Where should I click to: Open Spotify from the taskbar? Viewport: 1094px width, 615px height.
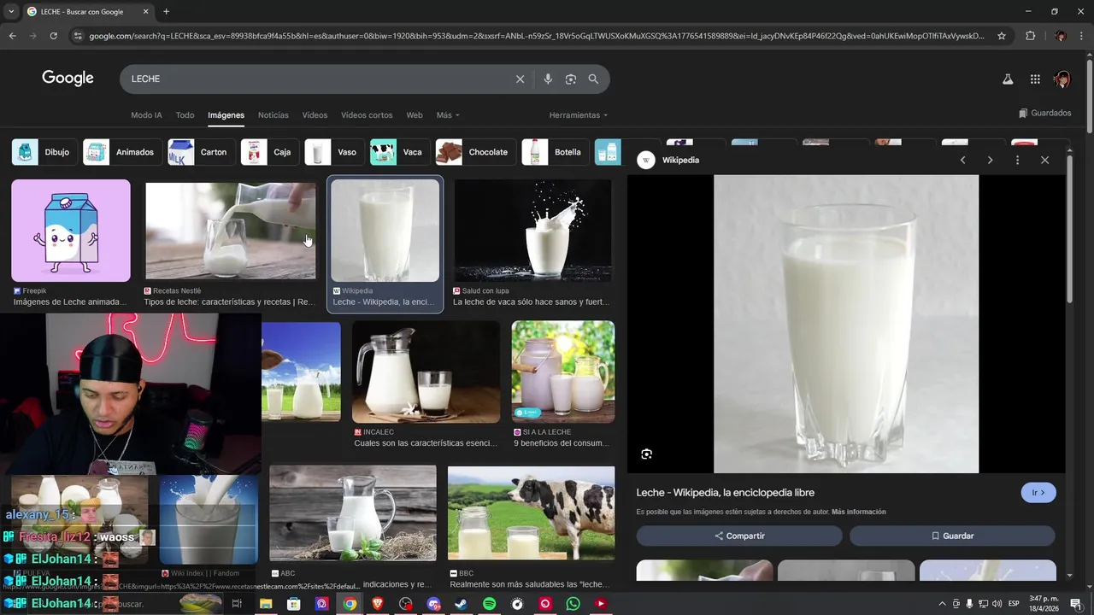pos(489,604)
